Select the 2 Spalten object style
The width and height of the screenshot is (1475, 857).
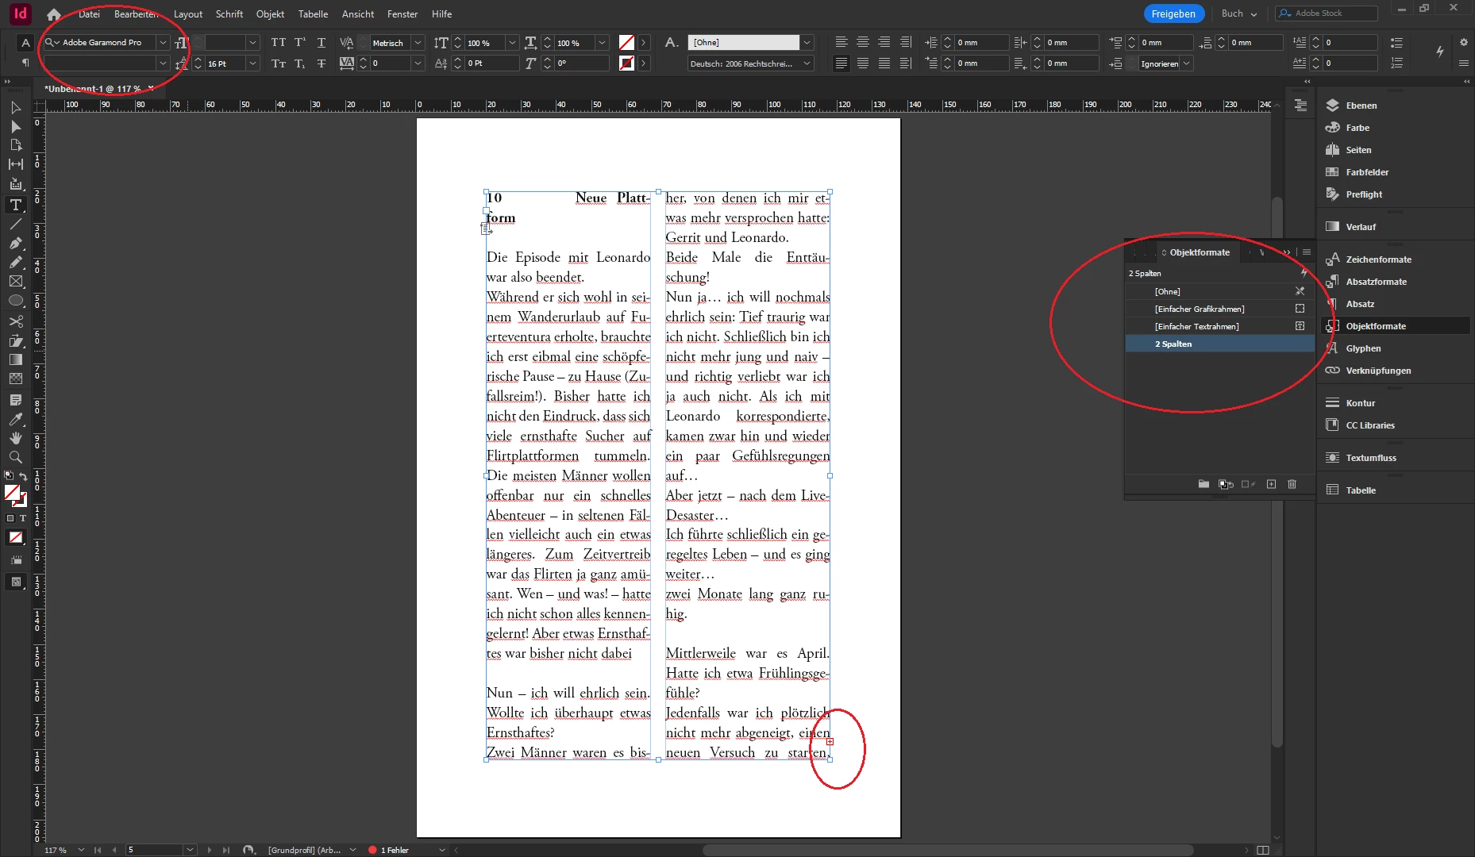tap(1220, 344)
